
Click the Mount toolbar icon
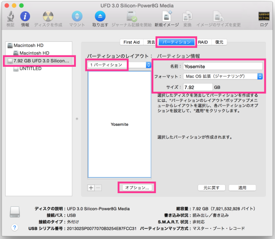tap(77, 16)
